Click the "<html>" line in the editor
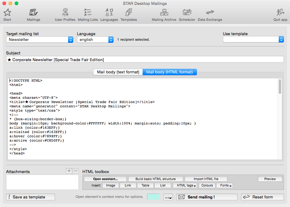 16,85
